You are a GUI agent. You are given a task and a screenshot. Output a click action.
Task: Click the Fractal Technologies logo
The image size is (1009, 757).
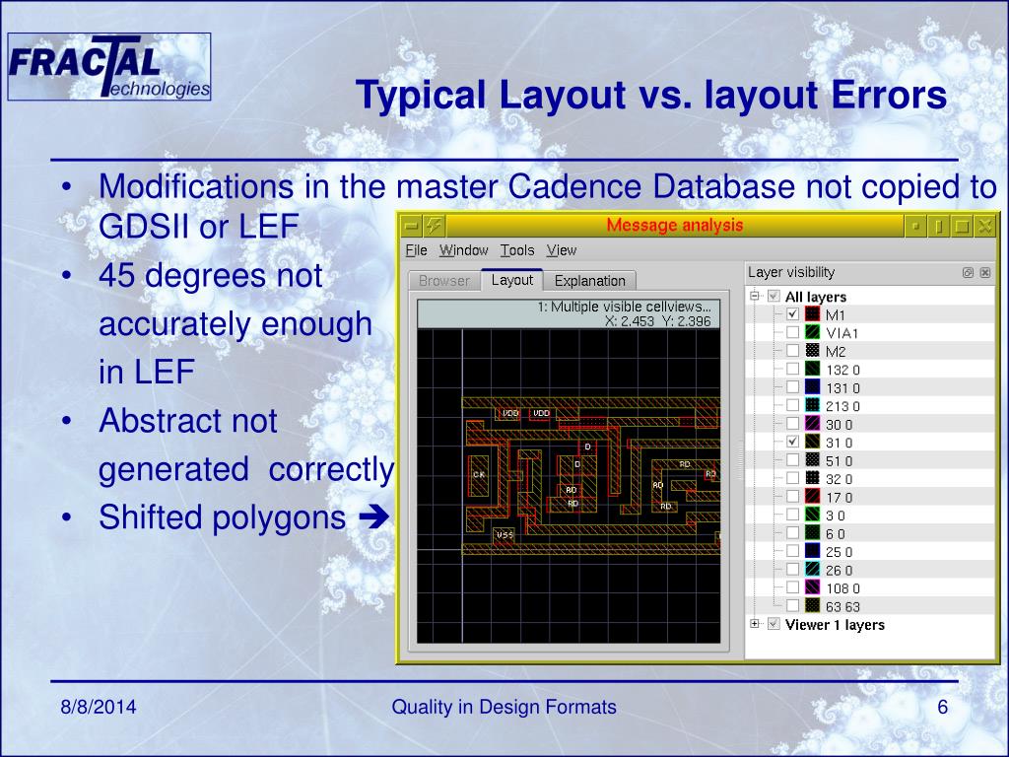[x=109, y=67]
